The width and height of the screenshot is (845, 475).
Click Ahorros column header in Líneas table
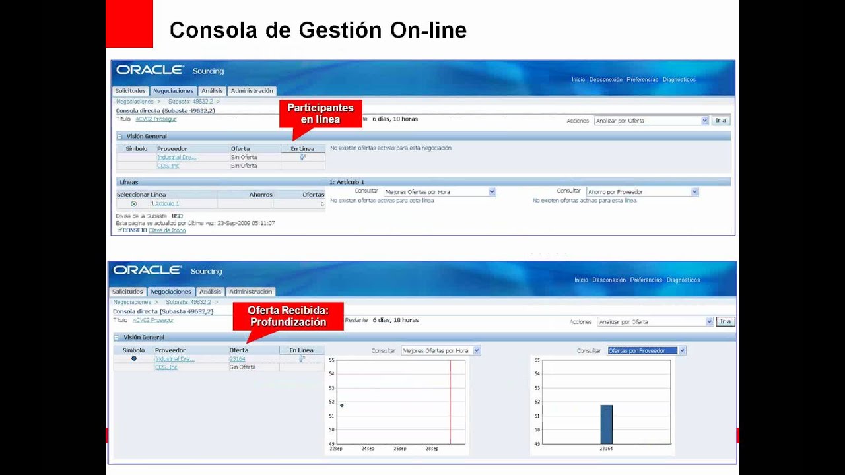261,195
